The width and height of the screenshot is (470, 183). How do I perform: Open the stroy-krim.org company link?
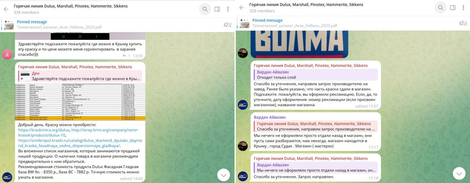[x=105, y=130]
